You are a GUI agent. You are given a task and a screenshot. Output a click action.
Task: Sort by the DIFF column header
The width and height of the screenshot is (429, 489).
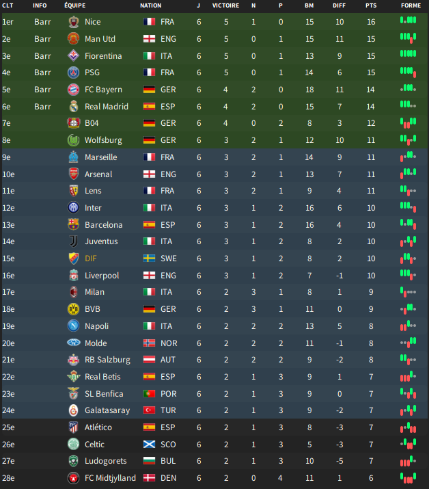pyautogui.click(x=339, y=5)
